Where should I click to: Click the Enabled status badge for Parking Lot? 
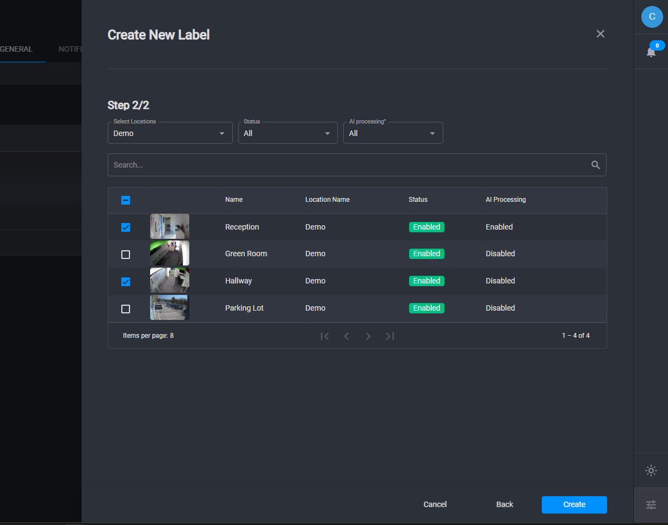coord(426,308)
